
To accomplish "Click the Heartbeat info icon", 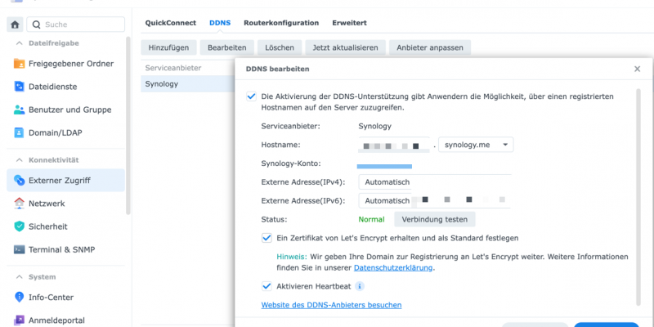I will (x=360, y=287).
